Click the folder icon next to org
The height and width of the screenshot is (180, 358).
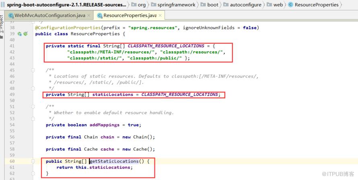134,4
